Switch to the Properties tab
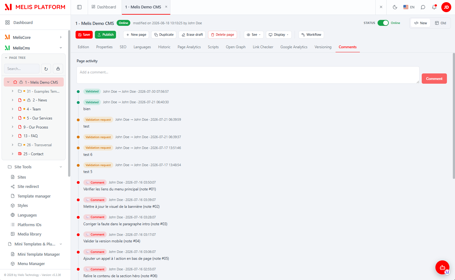Viewport: 455px width, 280px height. pos(104,47)
